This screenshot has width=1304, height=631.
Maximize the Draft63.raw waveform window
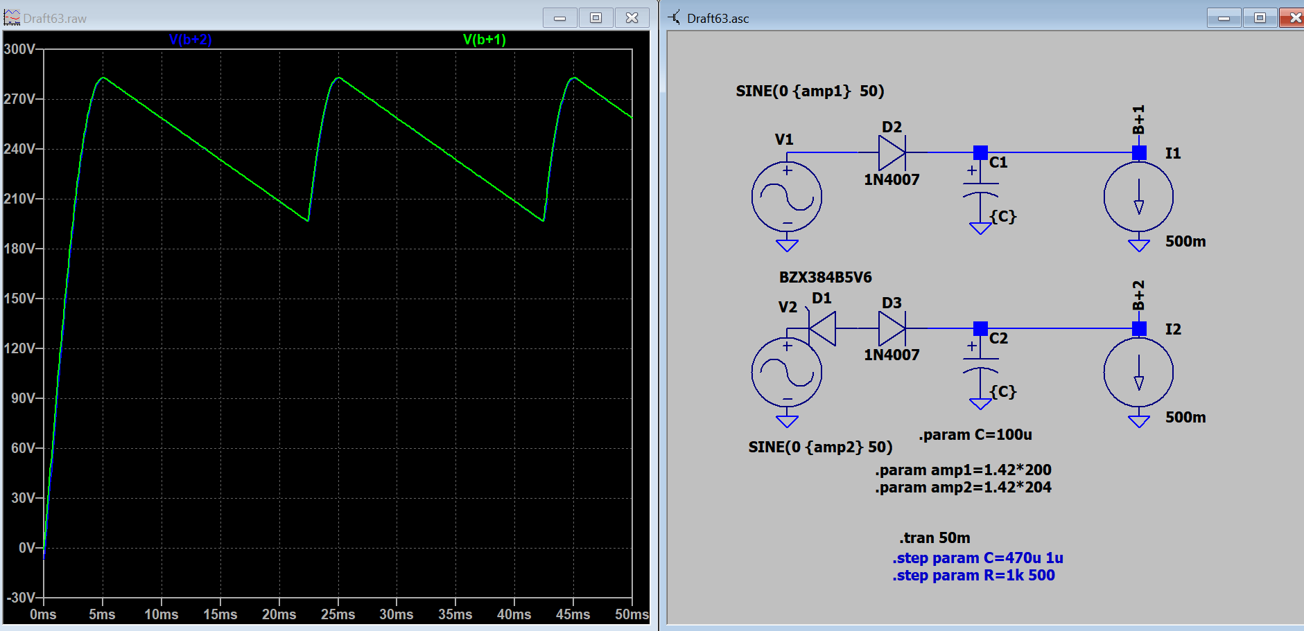(596, 17)
